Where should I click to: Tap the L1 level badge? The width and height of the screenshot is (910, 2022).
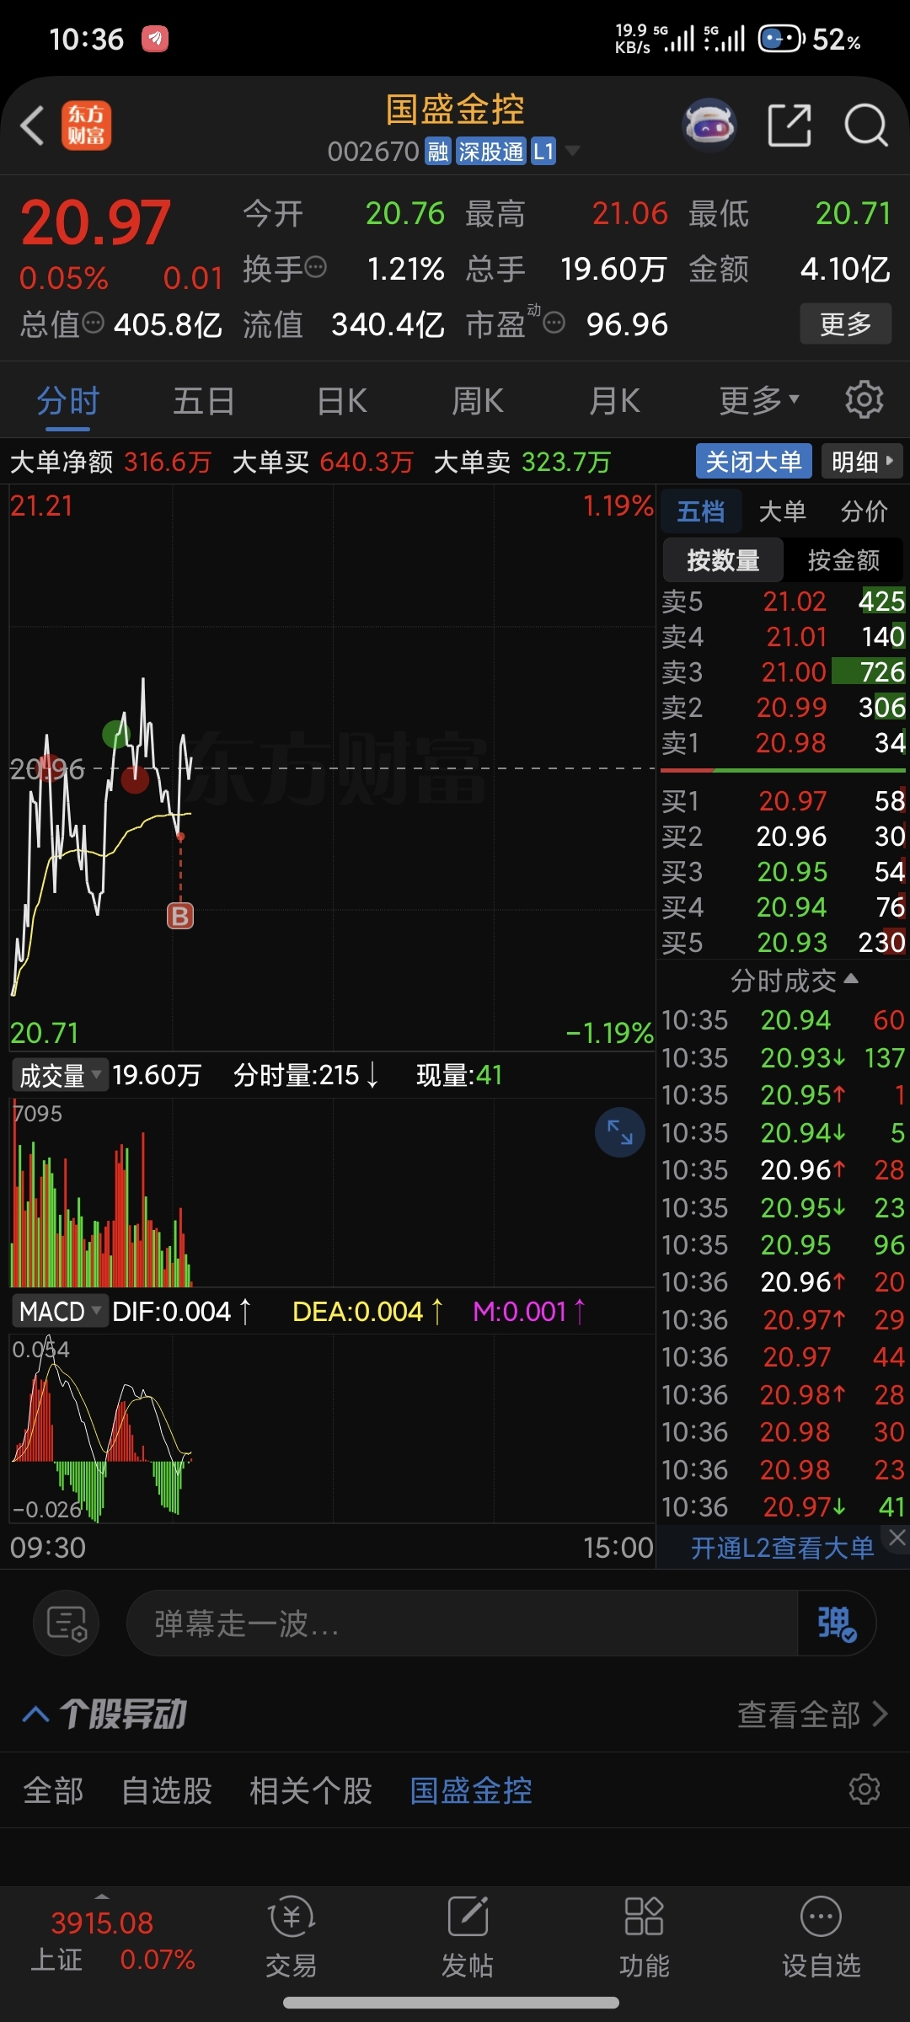click(543, 151)
